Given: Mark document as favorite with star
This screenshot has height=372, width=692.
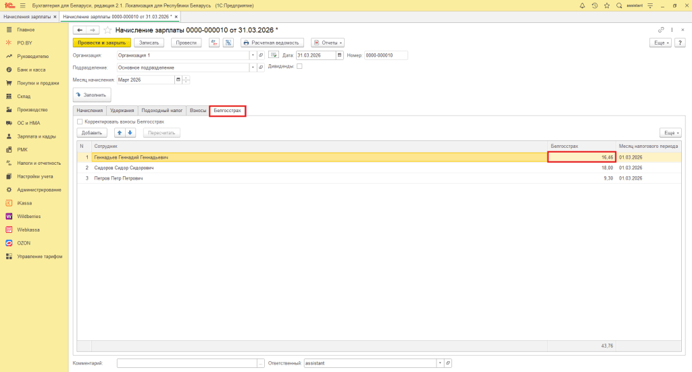Looking at the screenshot, I should 107,30.
